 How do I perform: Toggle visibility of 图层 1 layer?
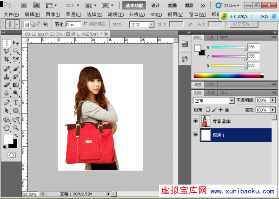(x=195, y=135)
